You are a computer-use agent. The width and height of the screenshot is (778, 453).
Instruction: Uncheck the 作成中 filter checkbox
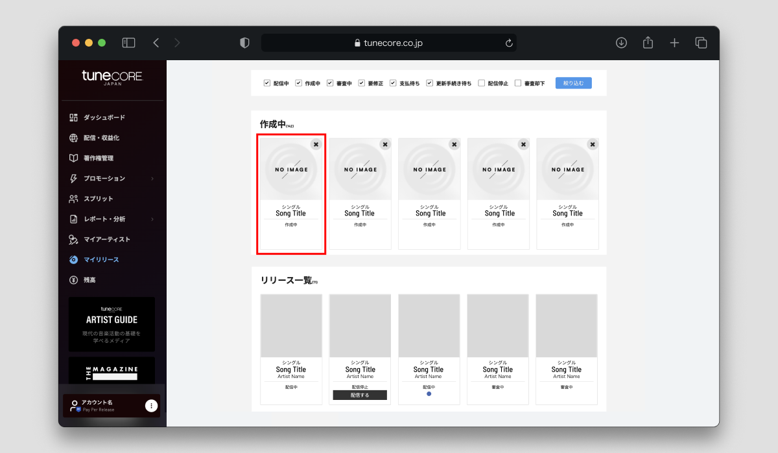click(x=299, y=83)
